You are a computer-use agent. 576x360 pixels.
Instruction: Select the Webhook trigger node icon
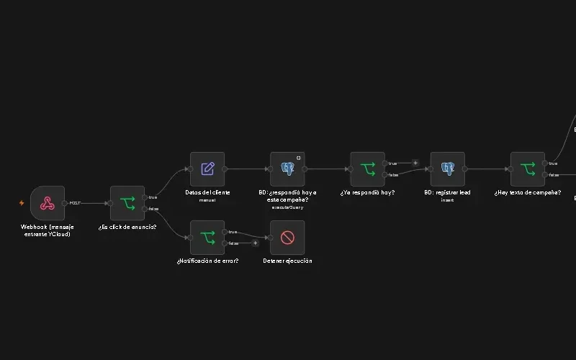point(48,203)
